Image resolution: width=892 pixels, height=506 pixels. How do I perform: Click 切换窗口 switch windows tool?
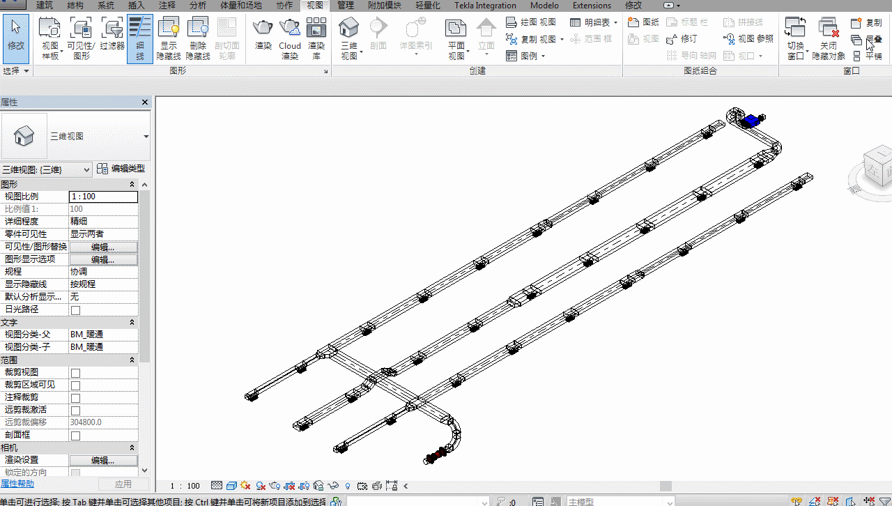[795, 38]
